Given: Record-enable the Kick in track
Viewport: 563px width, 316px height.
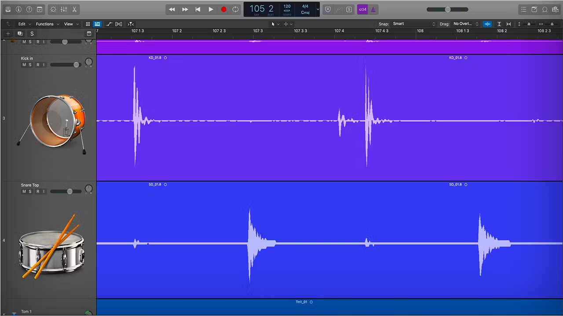Looking at the screenshot, I should 38,65.
